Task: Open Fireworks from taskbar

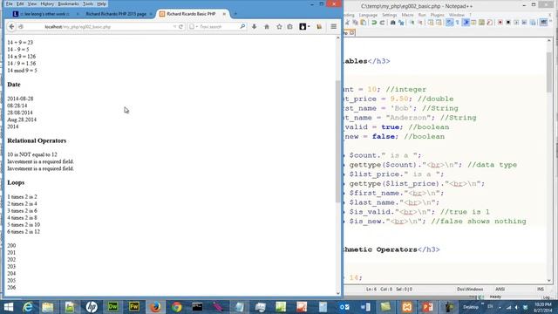Action: 134,306
